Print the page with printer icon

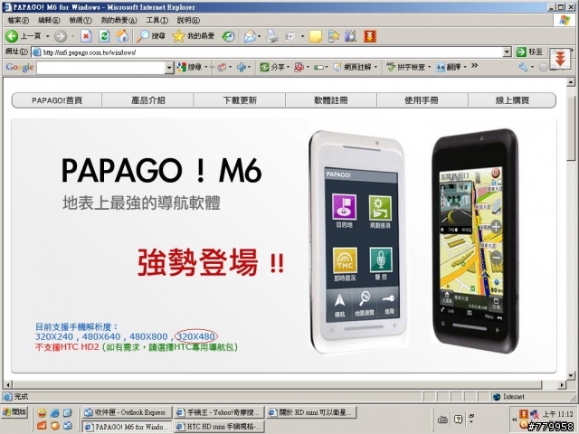(x=272, y=36)
